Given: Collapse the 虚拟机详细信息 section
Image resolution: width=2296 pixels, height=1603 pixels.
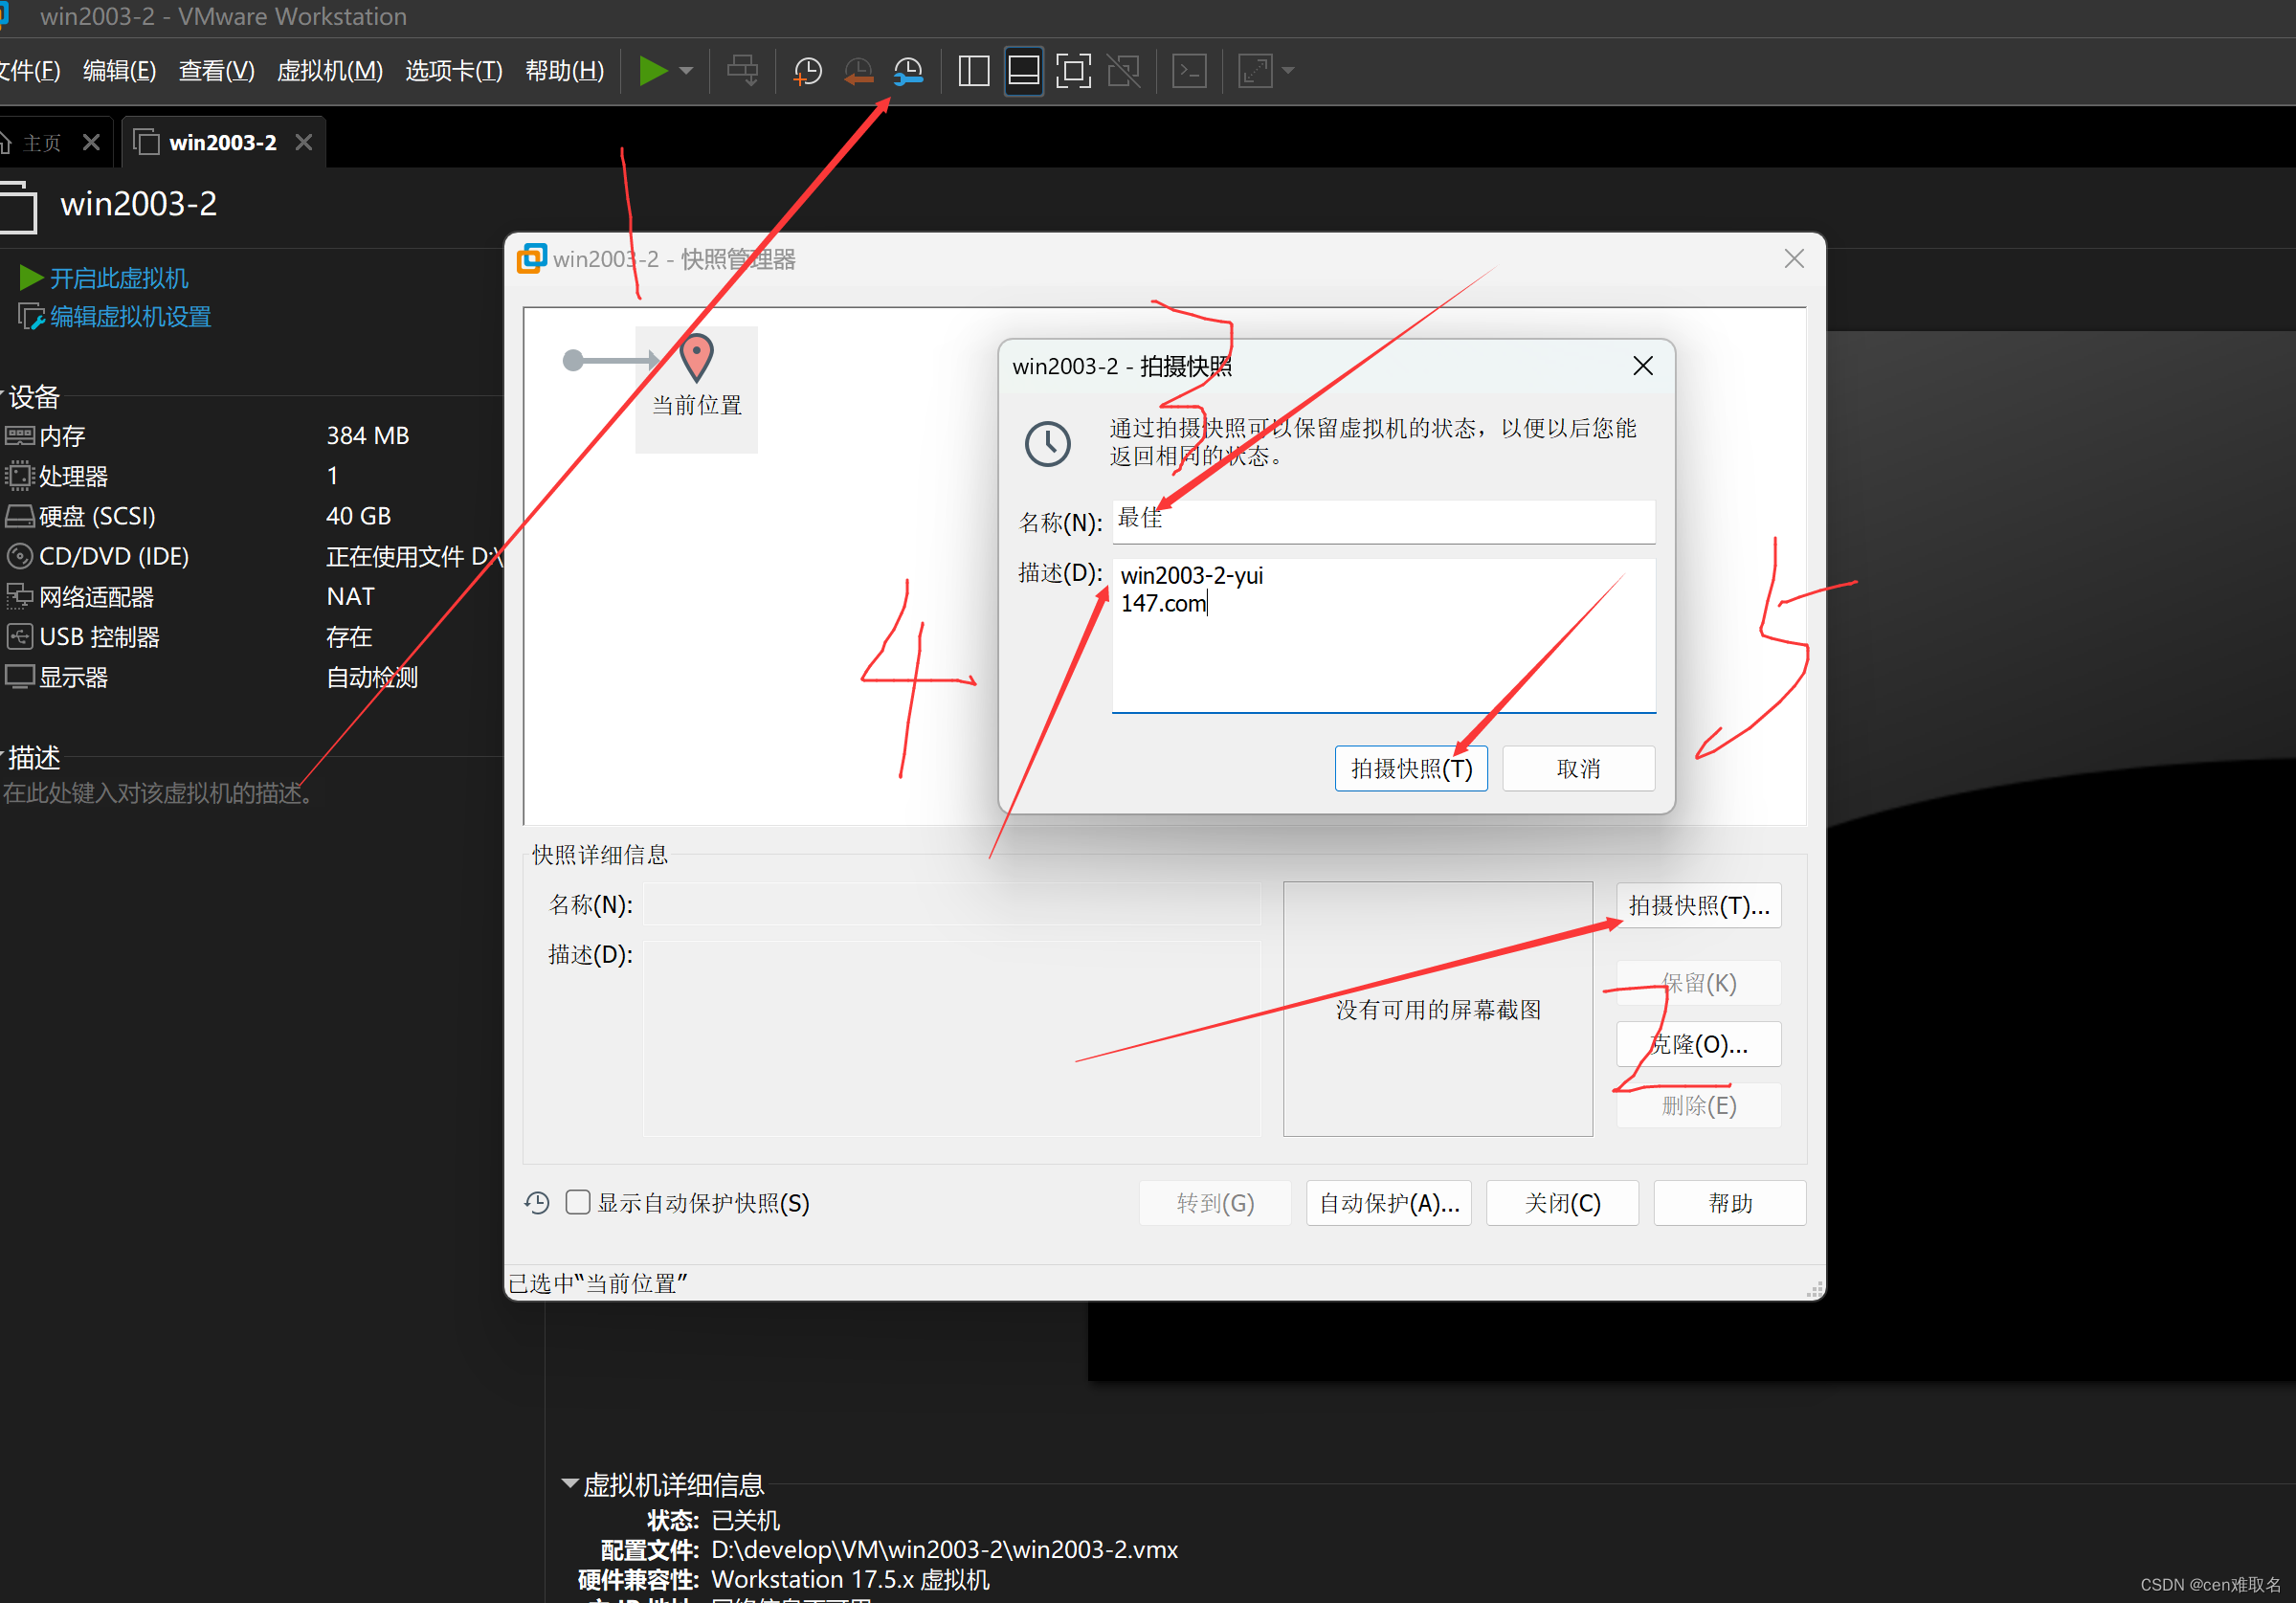Looking at the screenshot, I should [570, 1484].
